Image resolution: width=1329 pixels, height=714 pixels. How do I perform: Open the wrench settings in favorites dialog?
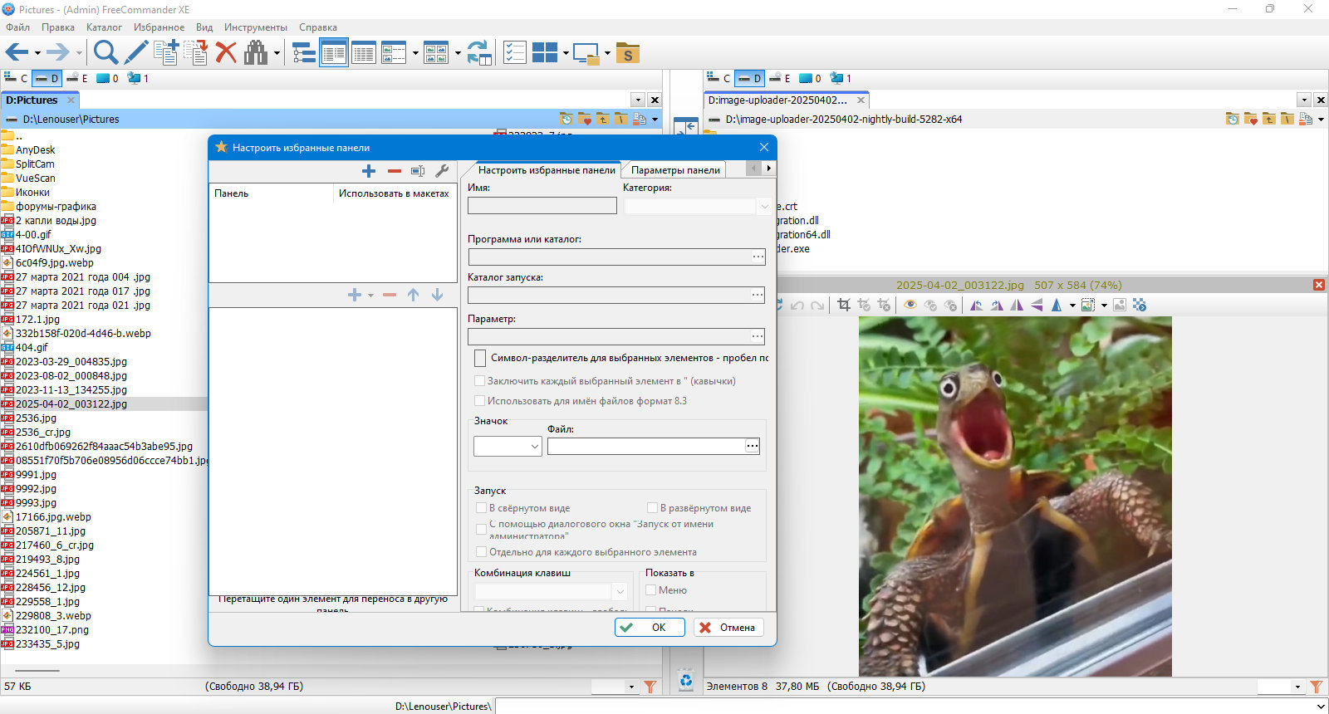tap(442, 171)
